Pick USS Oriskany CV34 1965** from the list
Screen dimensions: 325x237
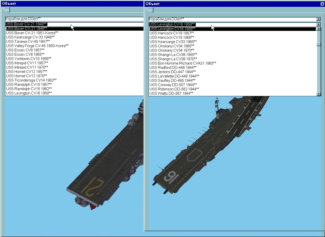[x=232, y=46]
